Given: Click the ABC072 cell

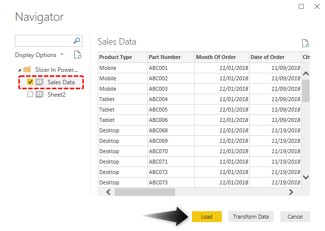Looking at the screenshot, I should click(x=171, y=172).
